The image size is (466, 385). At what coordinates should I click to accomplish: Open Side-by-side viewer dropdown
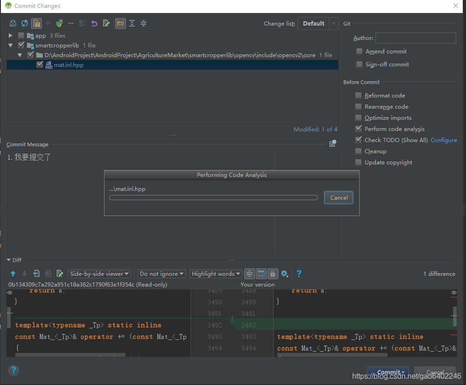click(x=99, y=274)
